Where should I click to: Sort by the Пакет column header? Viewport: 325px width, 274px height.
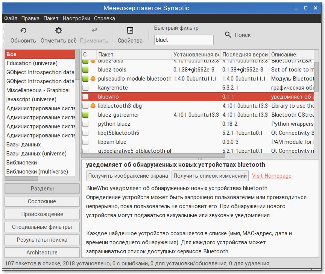pyautogui.click(x=134, y=55)
